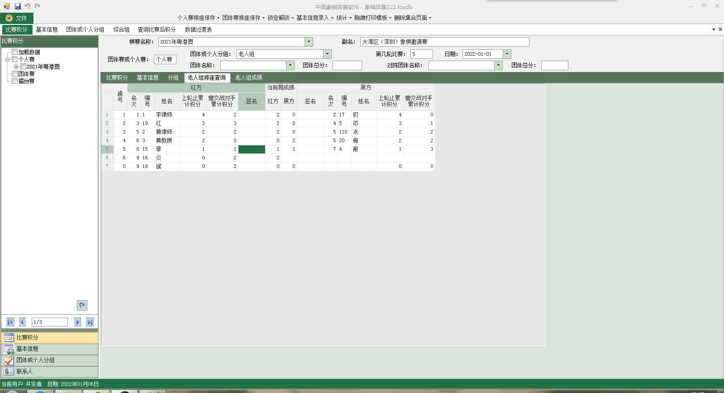This screenshot has width=724, height=393.
Task: Click the refresh button in left panel
Action: tap(82, 305)
